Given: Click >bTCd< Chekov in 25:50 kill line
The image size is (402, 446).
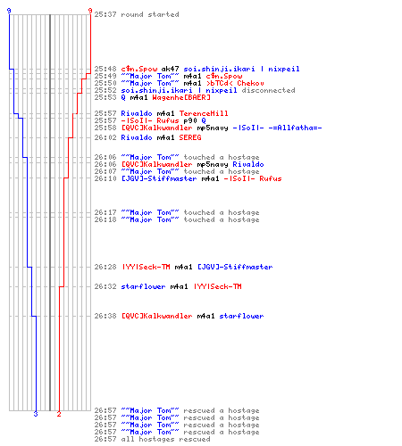Looking at the screenshot, I should (235, 83).
